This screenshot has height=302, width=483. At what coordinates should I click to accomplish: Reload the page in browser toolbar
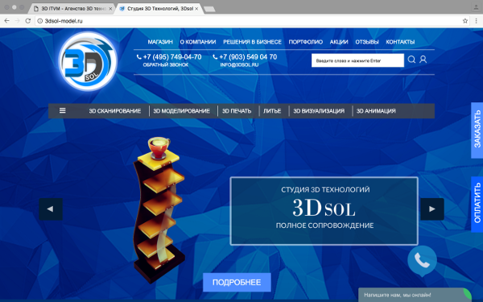pyautogui.click(x=27, y=21)
